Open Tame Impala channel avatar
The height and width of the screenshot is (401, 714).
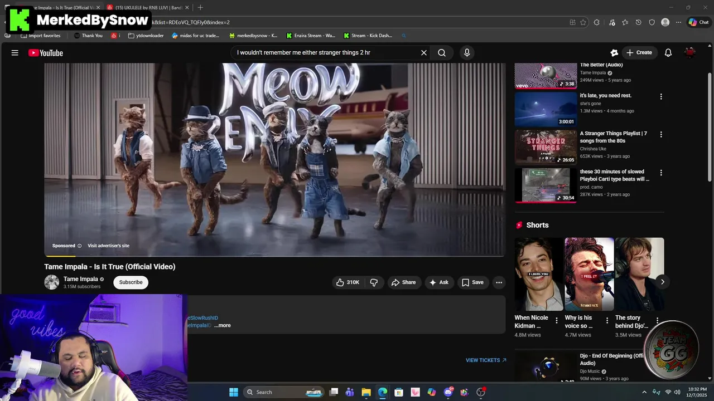click(52, 282)
